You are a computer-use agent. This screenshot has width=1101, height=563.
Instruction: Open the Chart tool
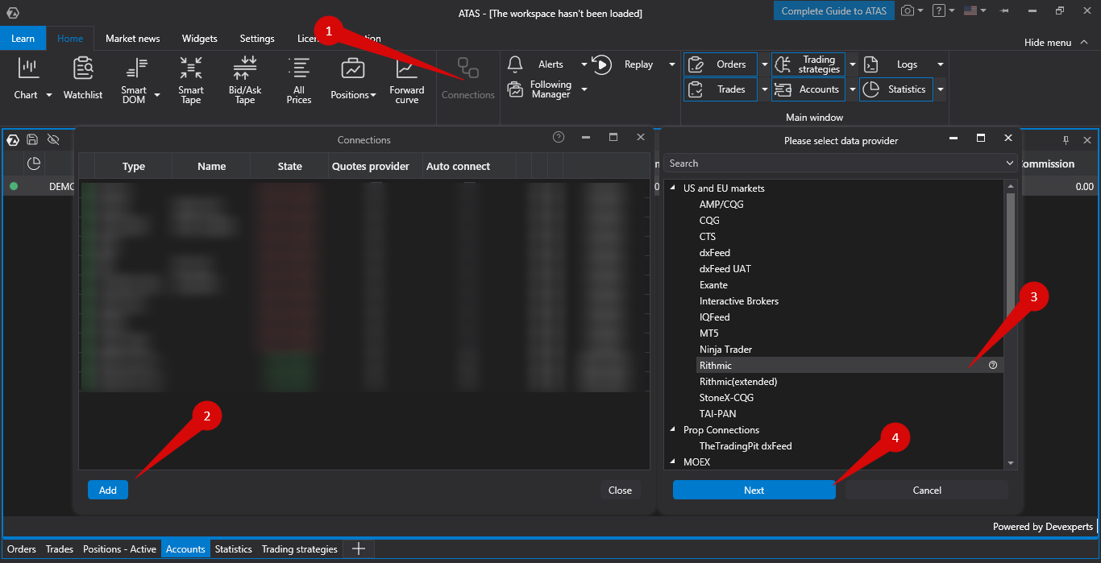coord(27,78)
